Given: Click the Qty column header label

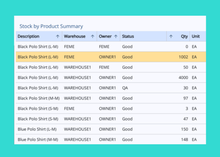Looking at the screenshot, I should point(184,37).
